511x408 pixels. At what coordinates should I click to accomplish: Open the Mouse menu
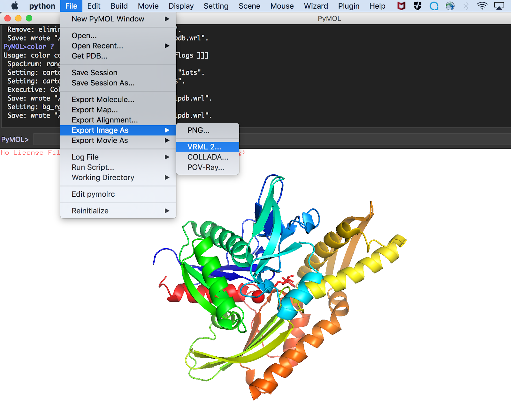tap(282, 6)
